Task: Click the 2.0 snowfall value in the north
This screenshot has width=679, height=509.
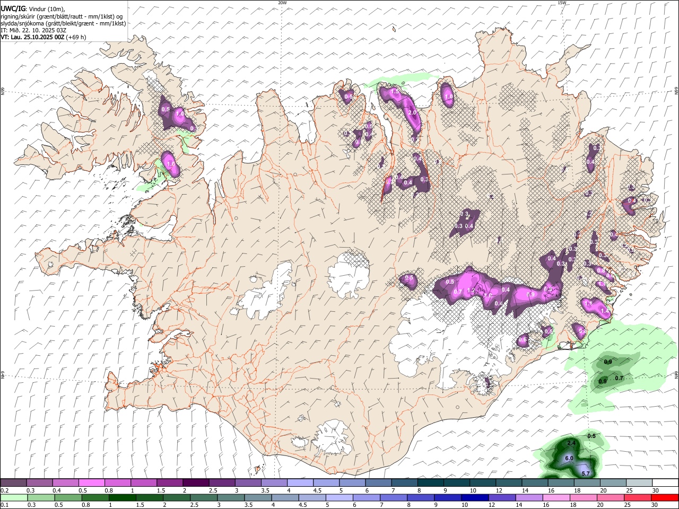Action: click(x=412, y=112)
